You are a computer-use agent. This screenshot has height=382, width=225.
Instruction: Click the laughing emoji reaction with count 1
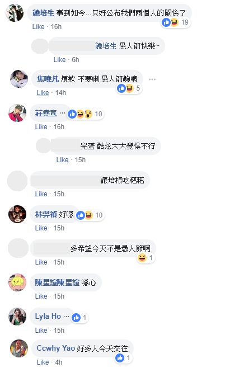146,258
